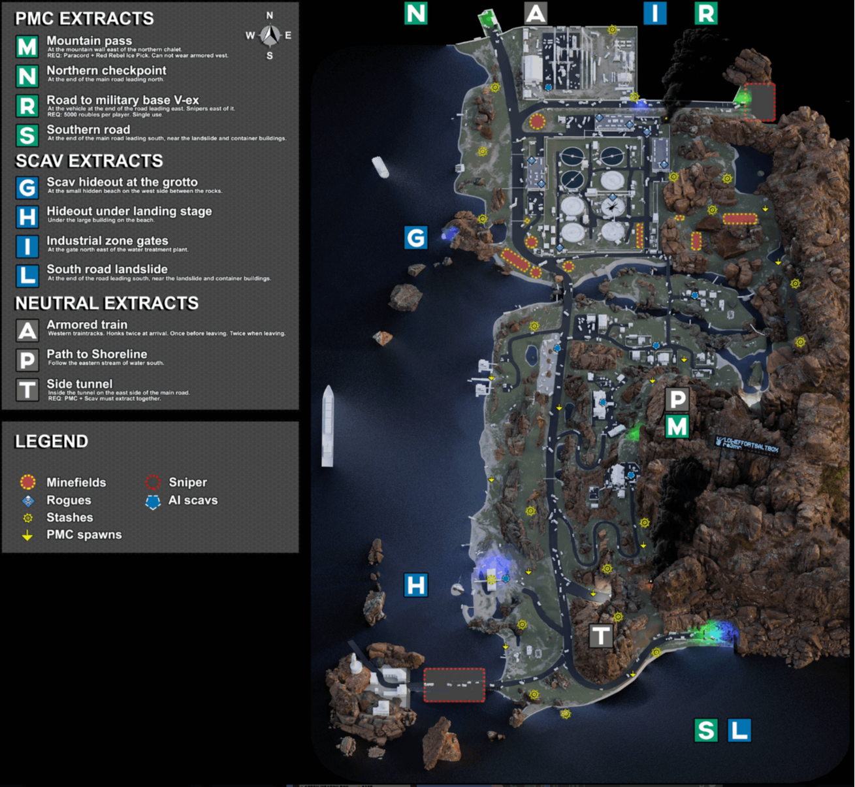Select the blue I marker above the map
The image size is (855, 787).
tap(654, 13)
